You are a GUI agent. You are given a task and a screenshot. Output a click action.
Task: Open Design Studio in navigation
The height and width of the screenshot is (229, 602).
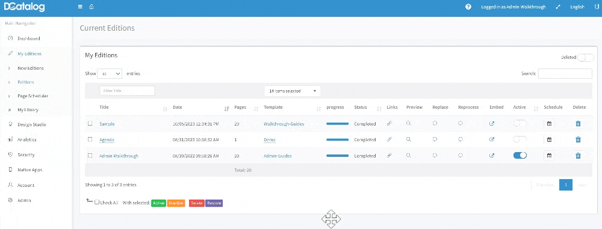coord(32,124)
